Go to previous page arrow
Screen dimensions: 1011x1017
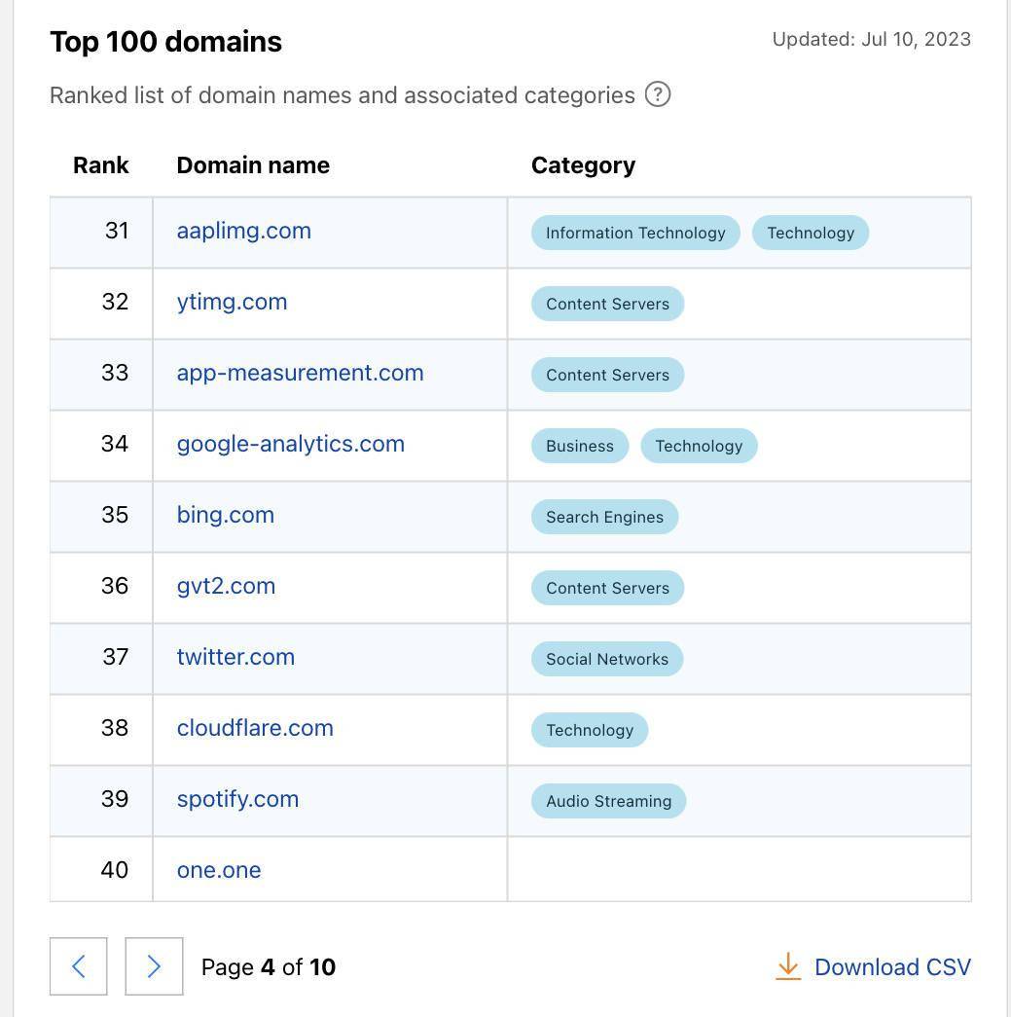pyautogui.click(x=79, y=966)
